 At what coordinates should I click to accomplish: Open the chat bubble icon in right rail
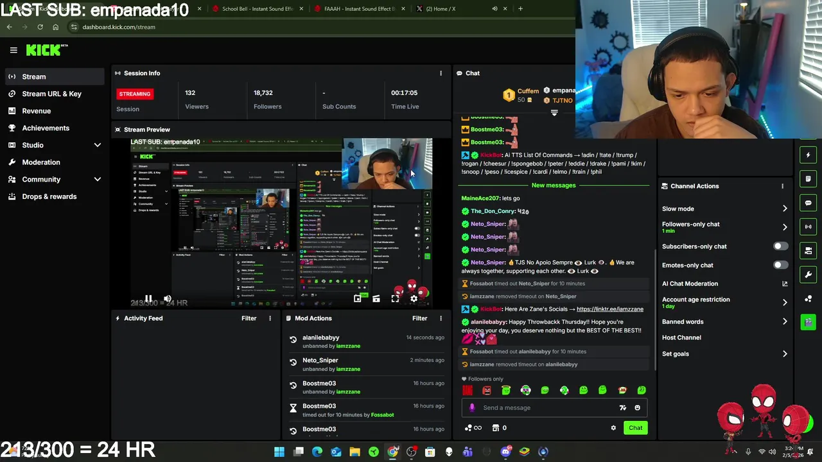[809, 203]
